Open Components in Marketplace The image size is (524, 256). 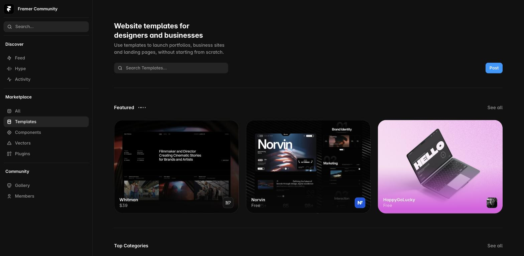pos(46,133)
